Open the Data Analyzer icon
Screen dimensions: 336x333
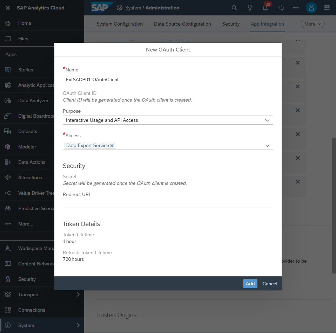pyautogui.click(x=8, y=100)
